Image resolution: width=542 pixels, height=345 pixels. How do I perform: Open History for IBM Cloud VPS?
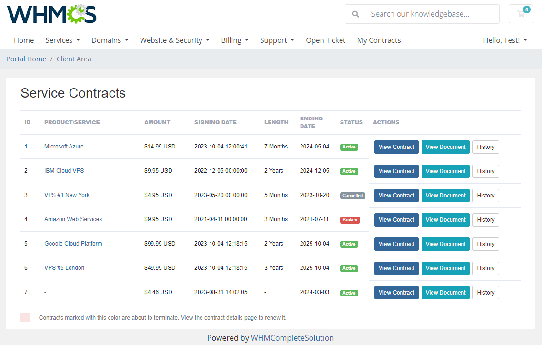486,171
